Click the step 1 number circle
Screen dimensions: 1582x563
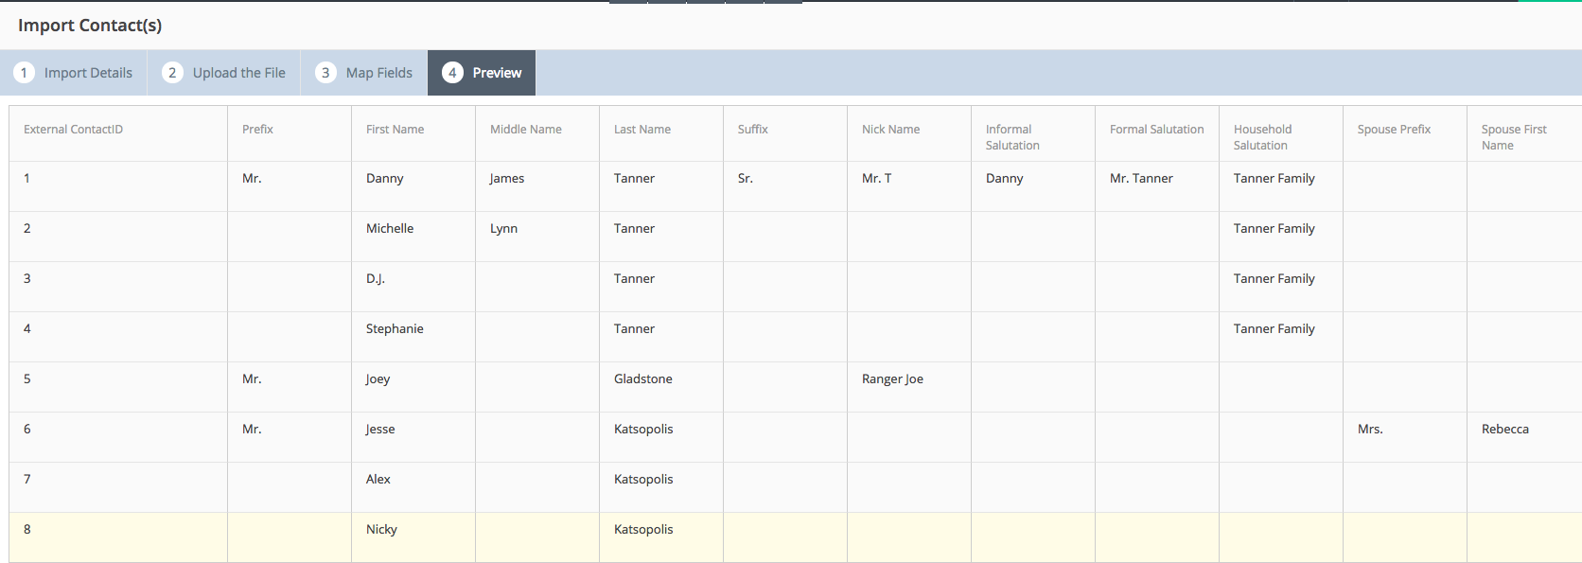pos(24,73)
